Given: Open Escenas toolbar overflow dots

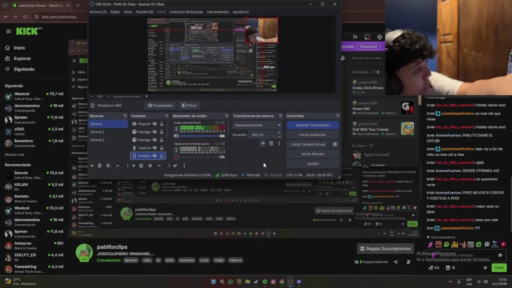Looking at the screenshot, I should pyautogui.click(x=127, y=166).
